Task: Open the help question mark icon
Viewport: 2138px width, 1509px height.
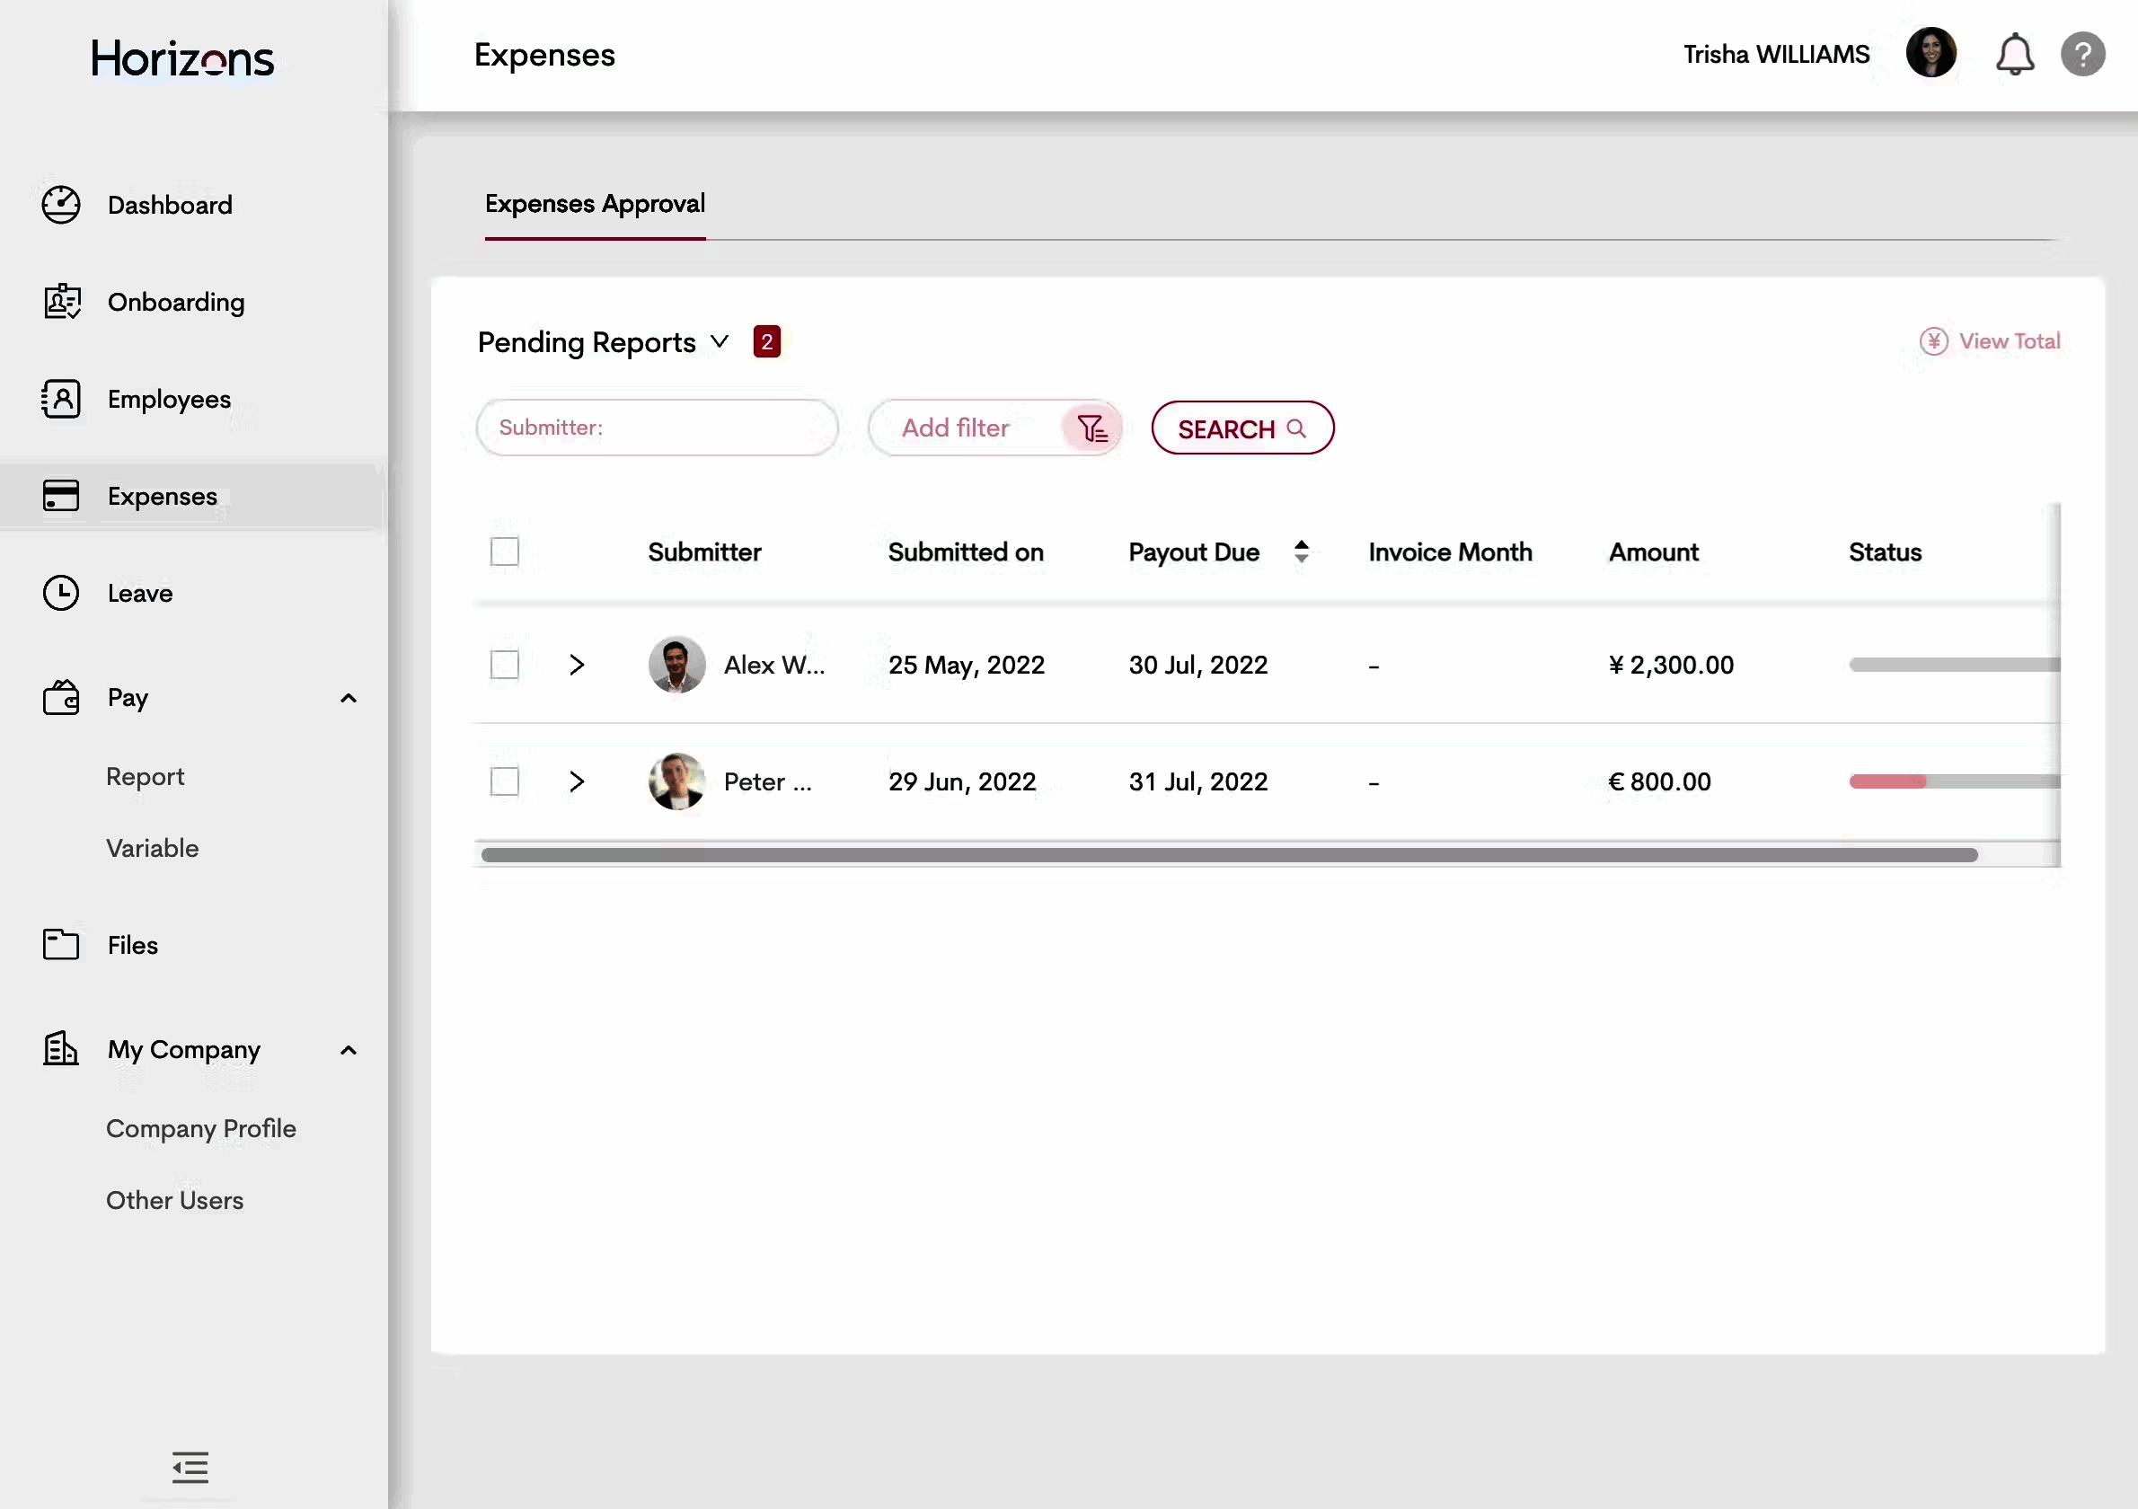Action: pyautogui.click(x=2082, y=55)
